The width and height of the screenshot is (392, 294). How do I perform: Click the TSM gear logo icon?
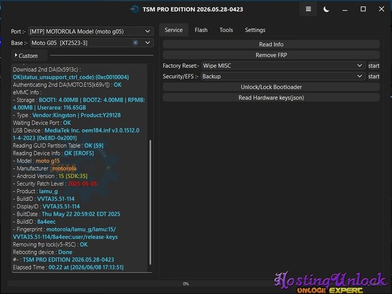click(x=135, y=9)
